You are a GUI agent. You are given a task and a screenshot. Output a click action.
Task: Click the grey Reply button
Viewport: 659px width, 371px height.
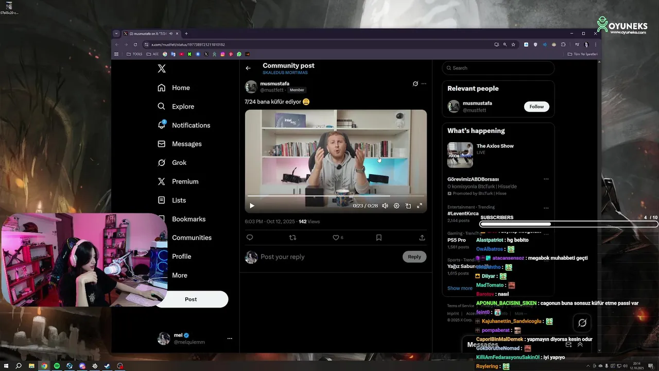pyautogui.click(x=414, y=257)
